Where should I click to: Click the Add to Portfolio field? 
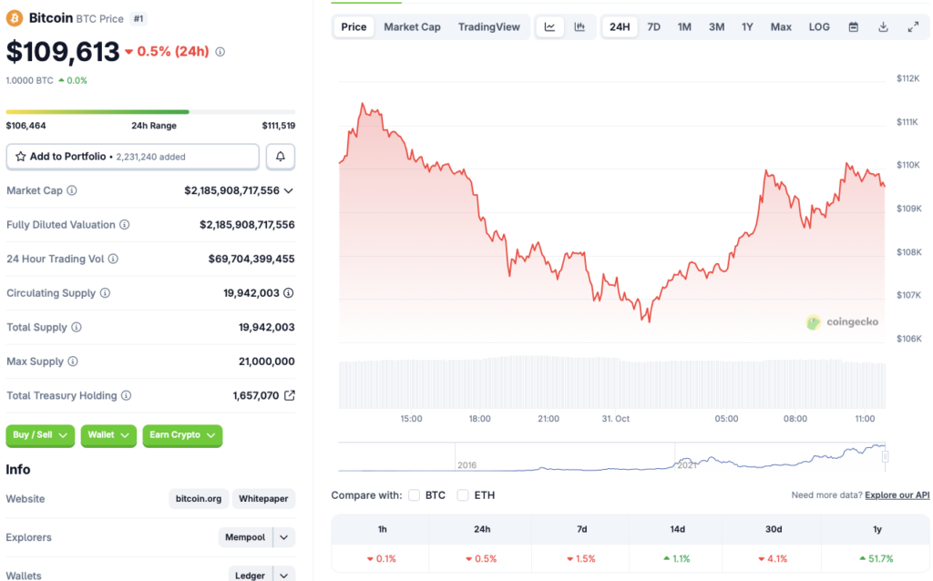(x=132, y=157)
